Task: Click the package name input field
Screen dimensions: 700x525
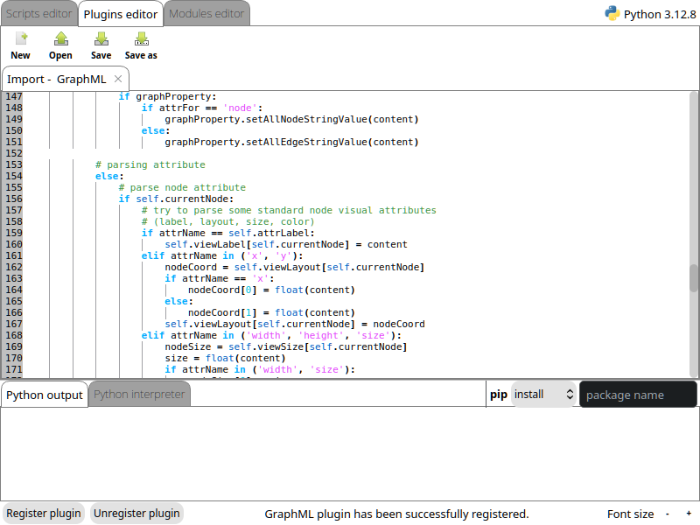Action: click(638, 395)
